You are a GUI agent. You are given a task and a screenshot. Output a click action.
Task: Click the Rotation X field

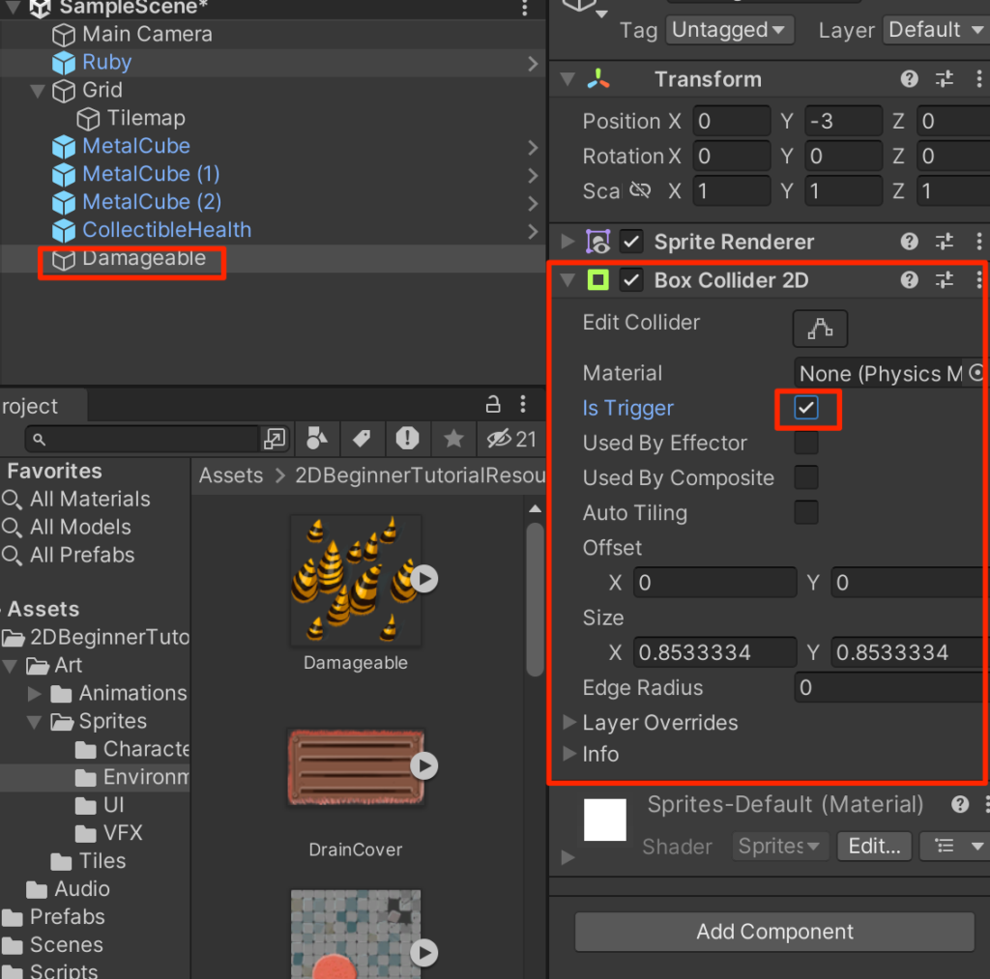click(732, 156)
